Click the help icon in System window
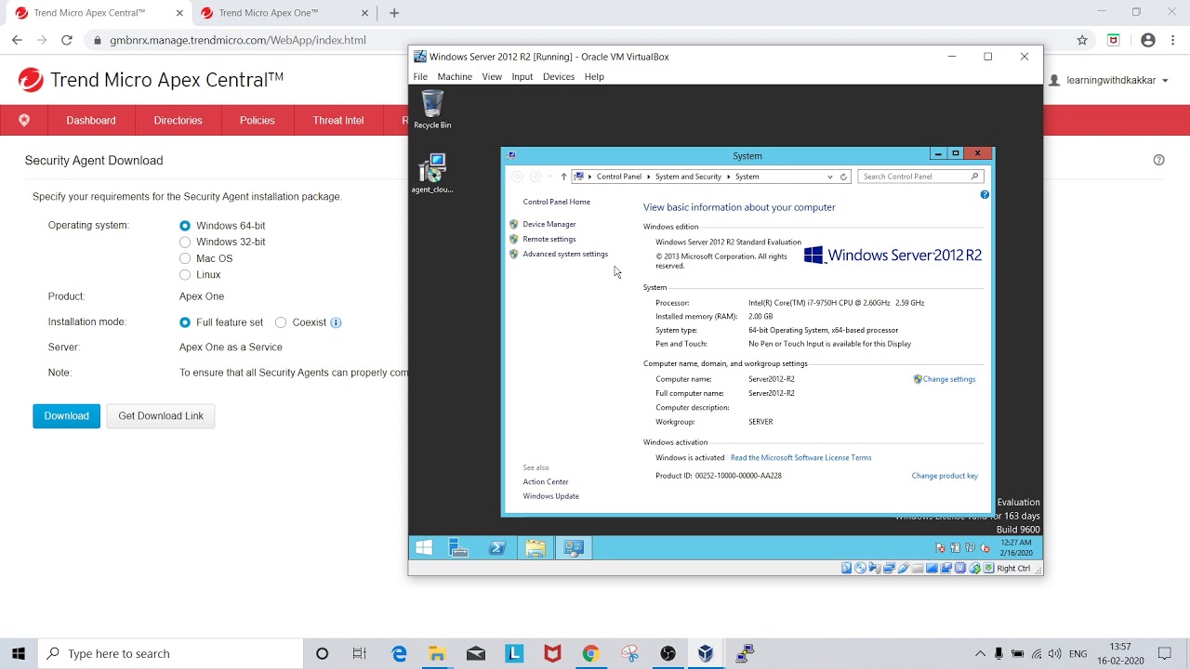Screen dimensions: 1190x669 point(985,195)
